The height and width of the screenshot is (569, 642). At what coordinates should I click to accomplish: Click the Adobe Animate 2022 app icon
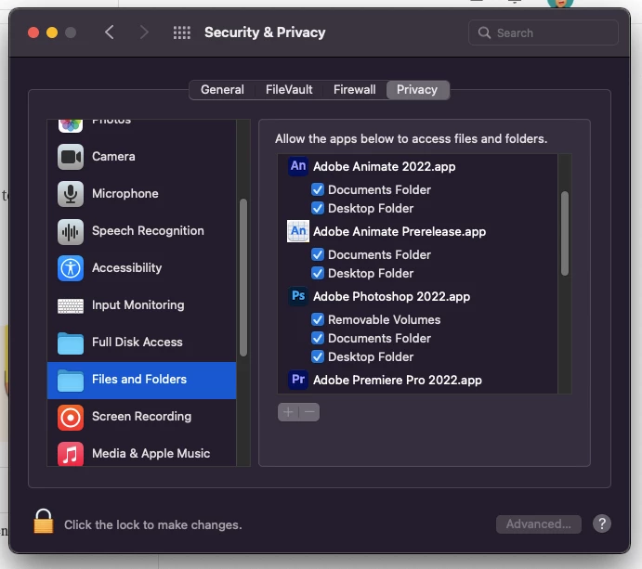(298, 166)
